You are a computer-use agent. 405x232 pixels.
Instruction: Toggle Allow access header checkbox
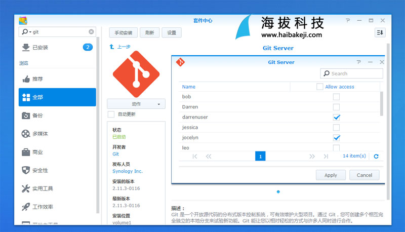(320, 87)
